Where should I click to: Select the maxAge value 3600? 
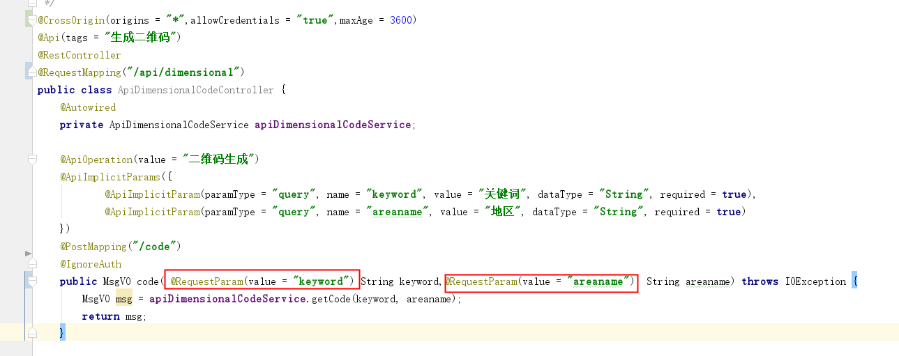(x=401, y=20)
